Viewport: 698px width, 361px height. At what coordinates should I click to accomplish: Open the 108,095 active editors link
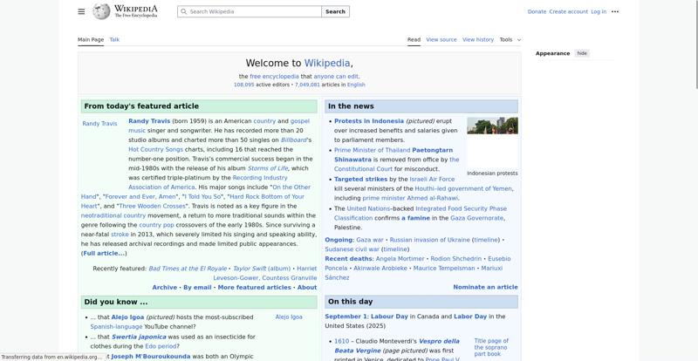(244, 85)
